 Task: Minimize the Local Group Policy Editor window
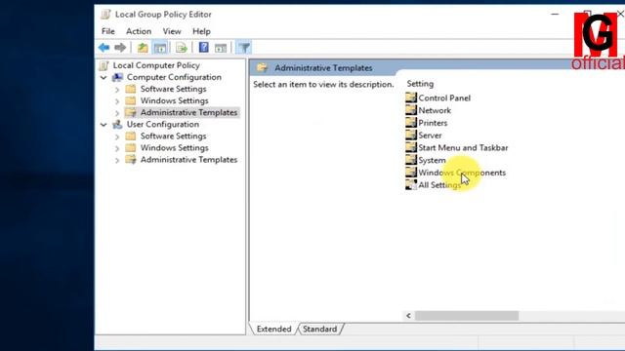[x=555, y=14]
